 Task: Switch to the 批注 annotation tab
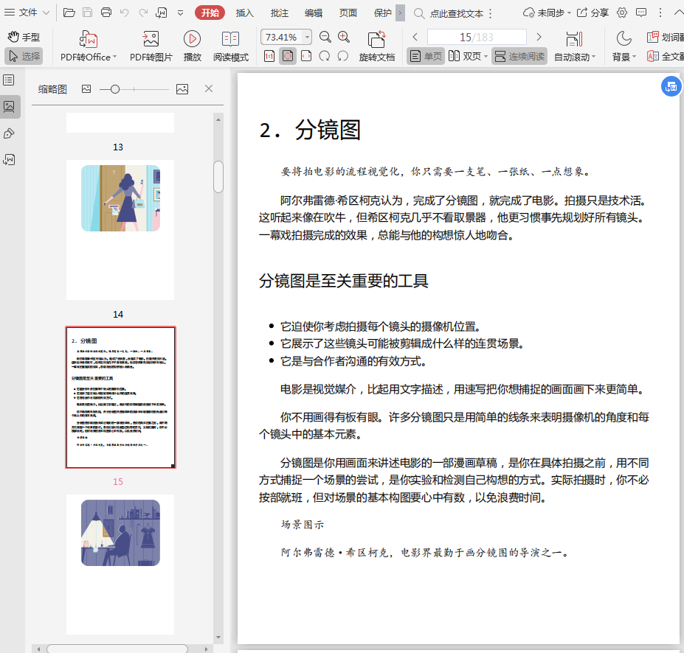tap(280, 13)
